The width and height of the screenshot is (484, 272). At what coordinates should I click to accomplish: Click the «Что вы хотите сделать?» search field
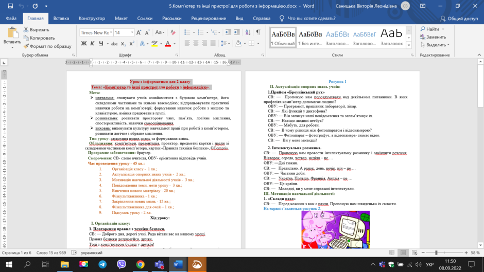308,19
